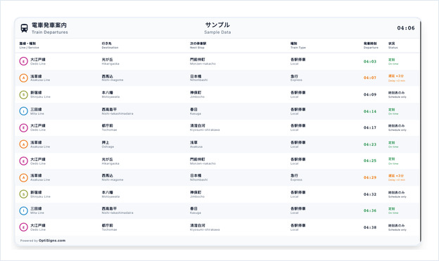Screen dimensions: 439x261
Task: Click the Destination column header
Action: (x=110, y=45)
